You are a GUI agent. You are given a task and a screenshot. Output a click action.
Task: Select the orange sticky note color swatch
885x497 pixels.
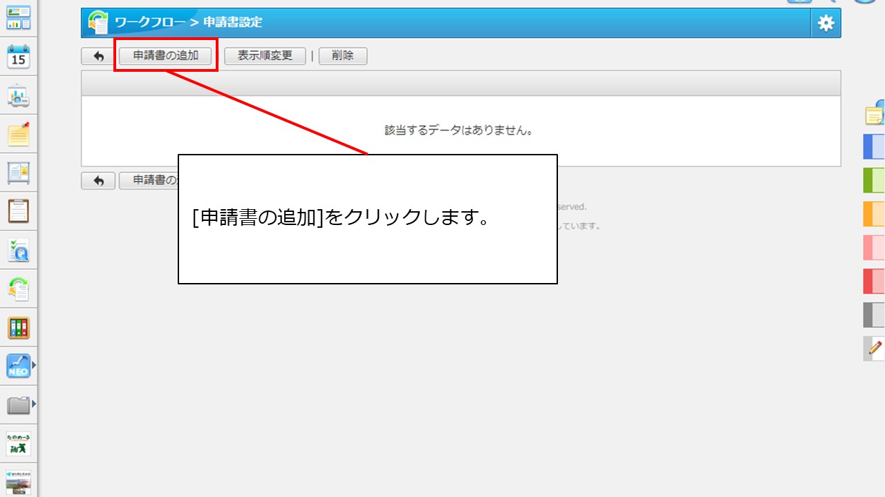pos(874,214)
